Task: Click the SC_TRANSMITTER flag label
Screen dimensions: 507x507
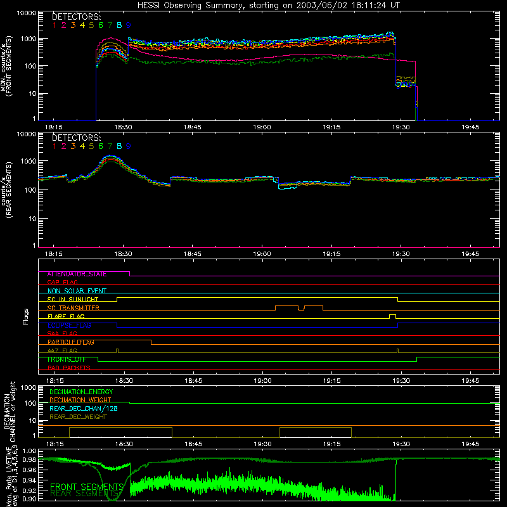Action: pos(74,308)
